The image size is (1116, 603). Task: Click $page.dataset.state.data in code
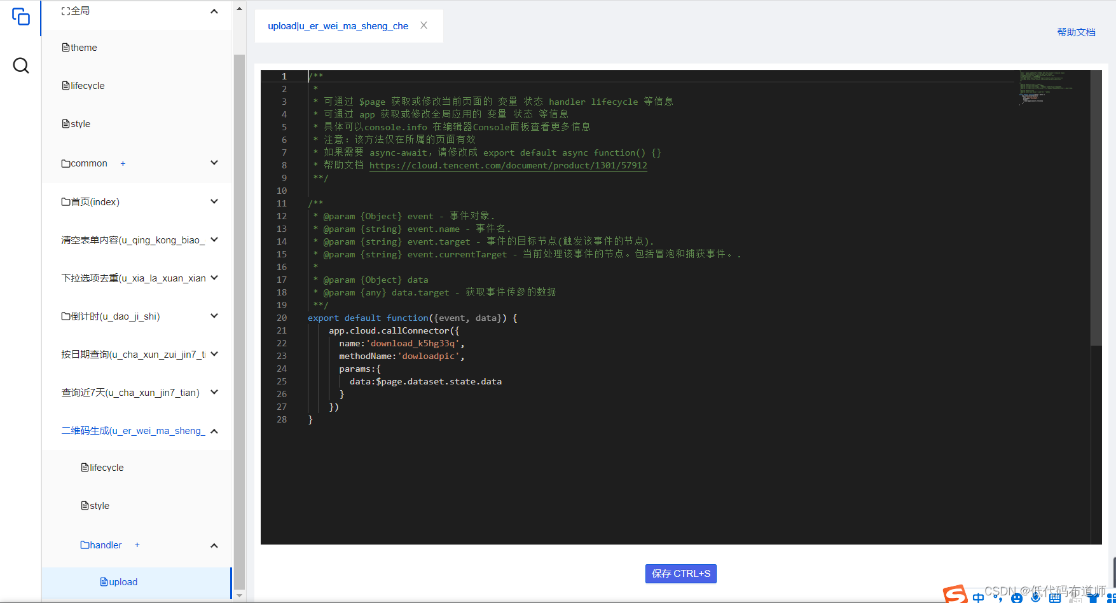[x=439, y=381]
